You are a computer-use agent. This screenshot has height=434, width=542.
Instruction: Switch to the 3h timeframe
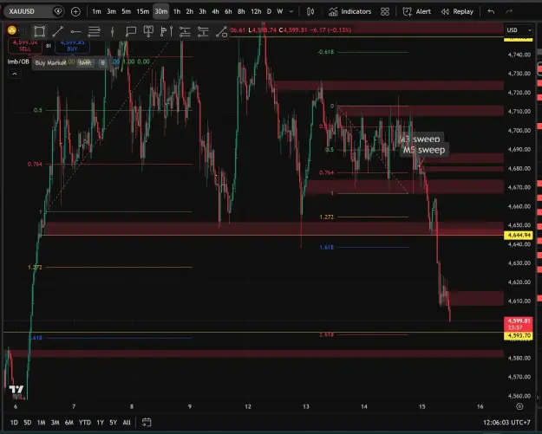tap(203, 11)
